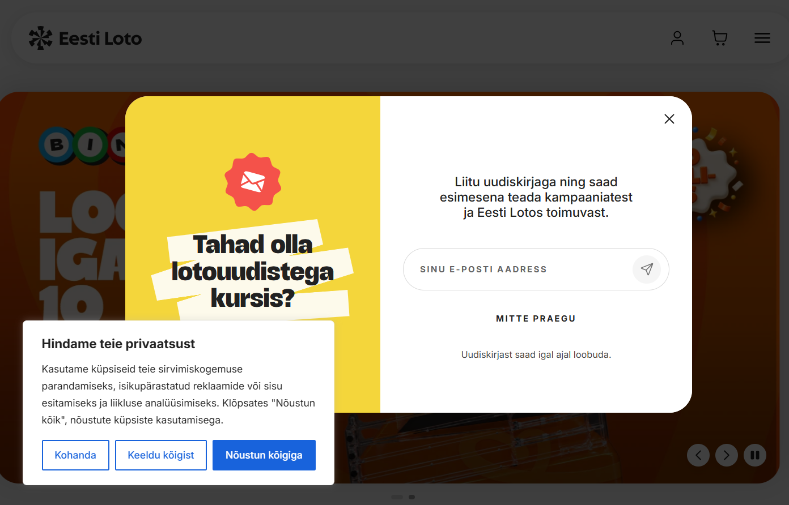Pause the banner carousel
This screenshot has width=789, height=505.
click(x=755, y=455)
